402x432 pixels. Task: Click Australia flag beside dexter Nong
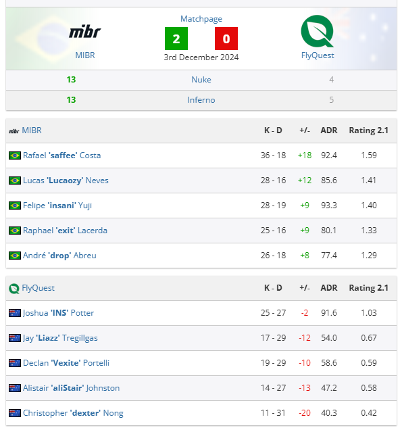(x=15, y=413)
